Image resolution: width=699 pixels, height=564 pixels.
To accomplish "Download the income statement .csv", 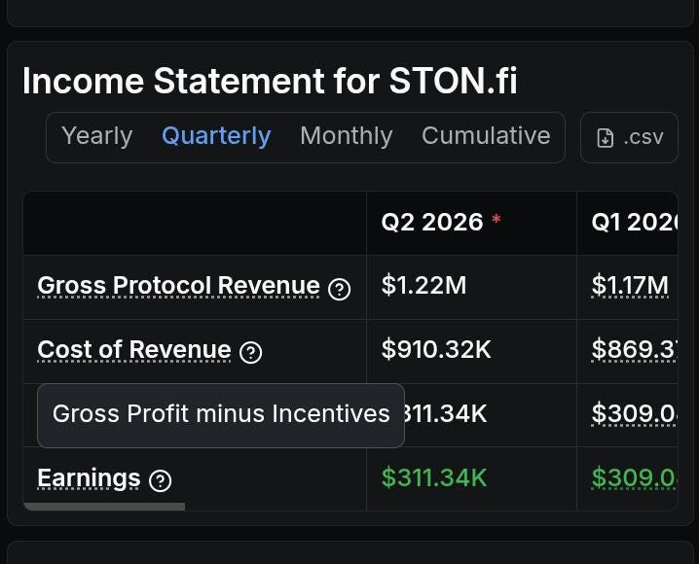I will coord(629,137).
